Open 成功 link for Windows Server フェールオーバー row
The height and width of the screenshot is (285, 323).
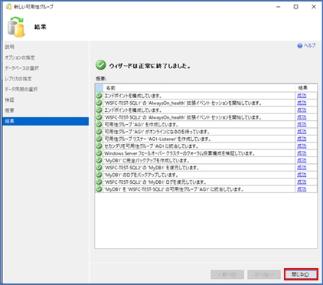(x=302, y=153)
